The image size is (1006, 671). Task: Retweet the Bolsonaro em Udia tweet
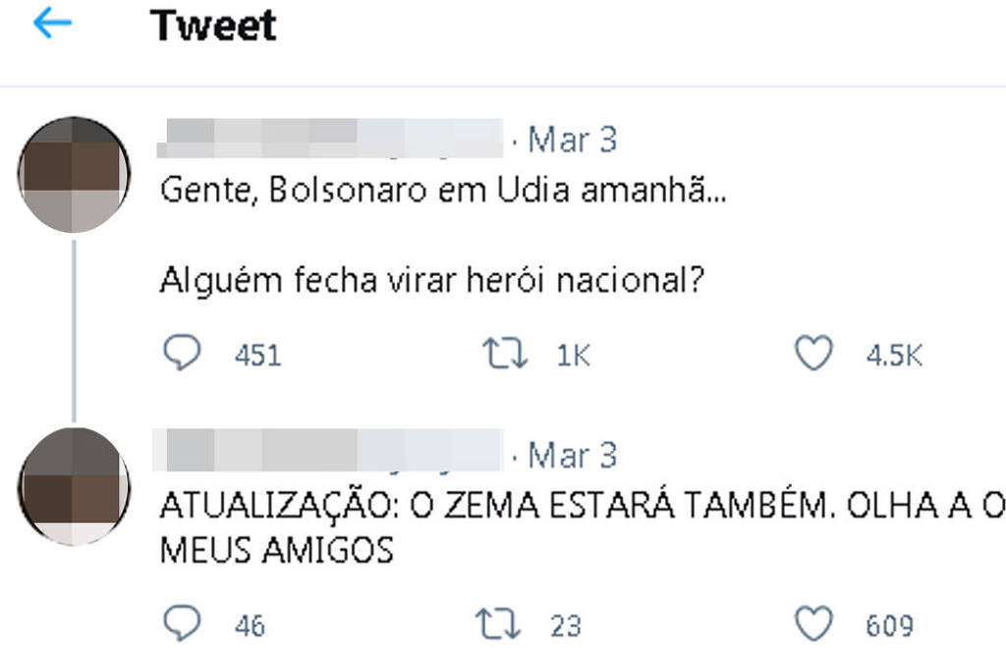(504, 354)
